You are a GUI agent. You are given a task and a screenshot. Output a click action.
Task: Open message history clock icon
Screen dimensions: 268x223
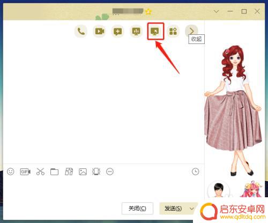(195, 172)
